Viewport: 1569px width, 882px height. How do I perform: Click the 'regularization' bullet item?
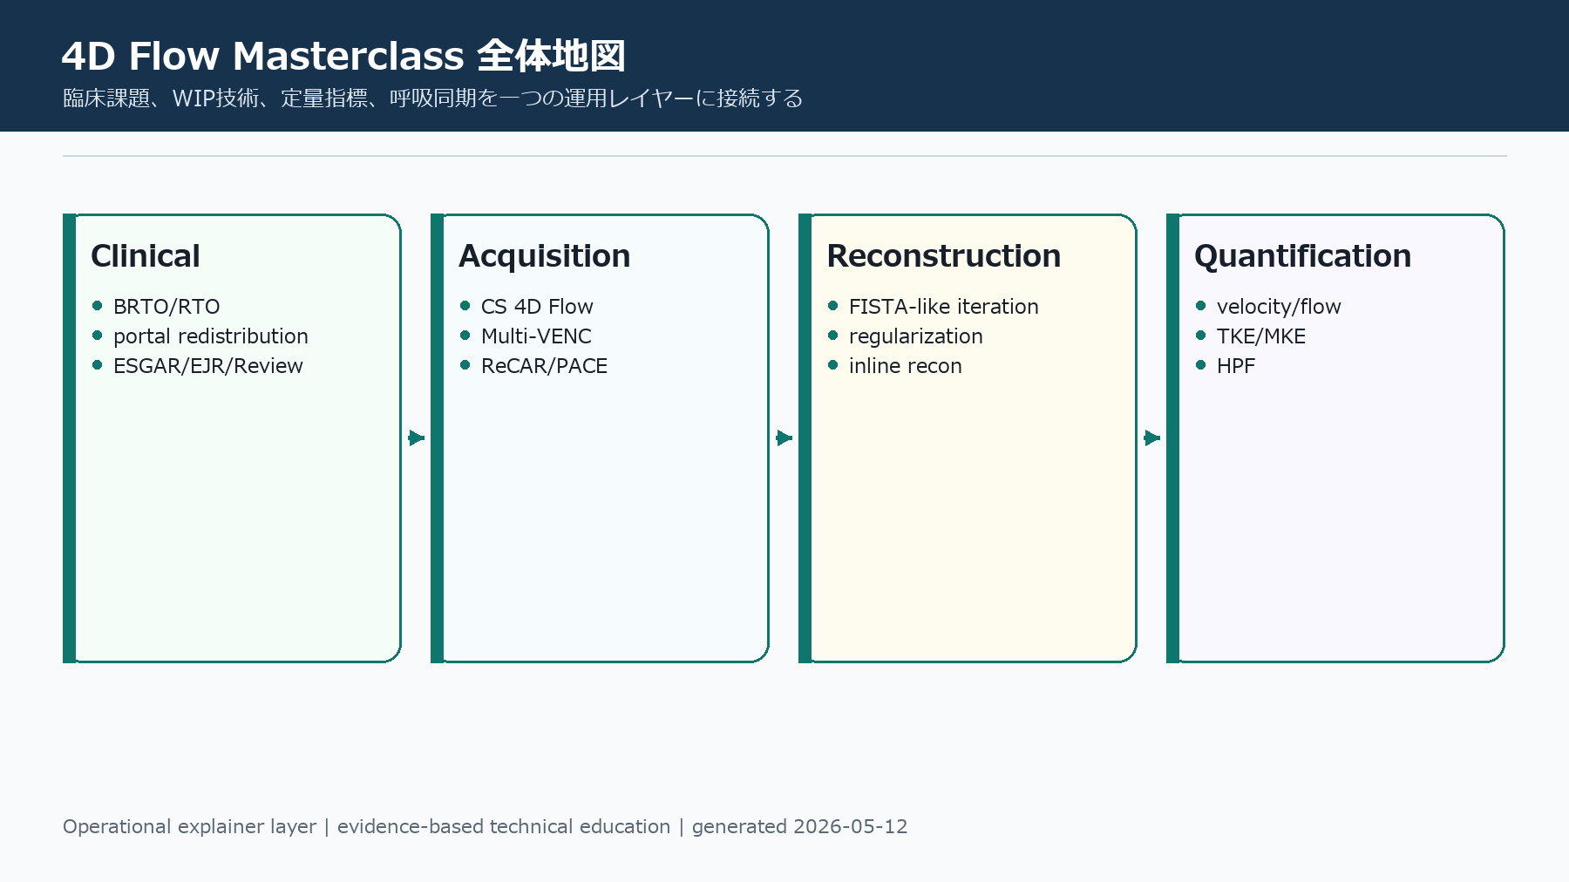[x=916, y=336]
